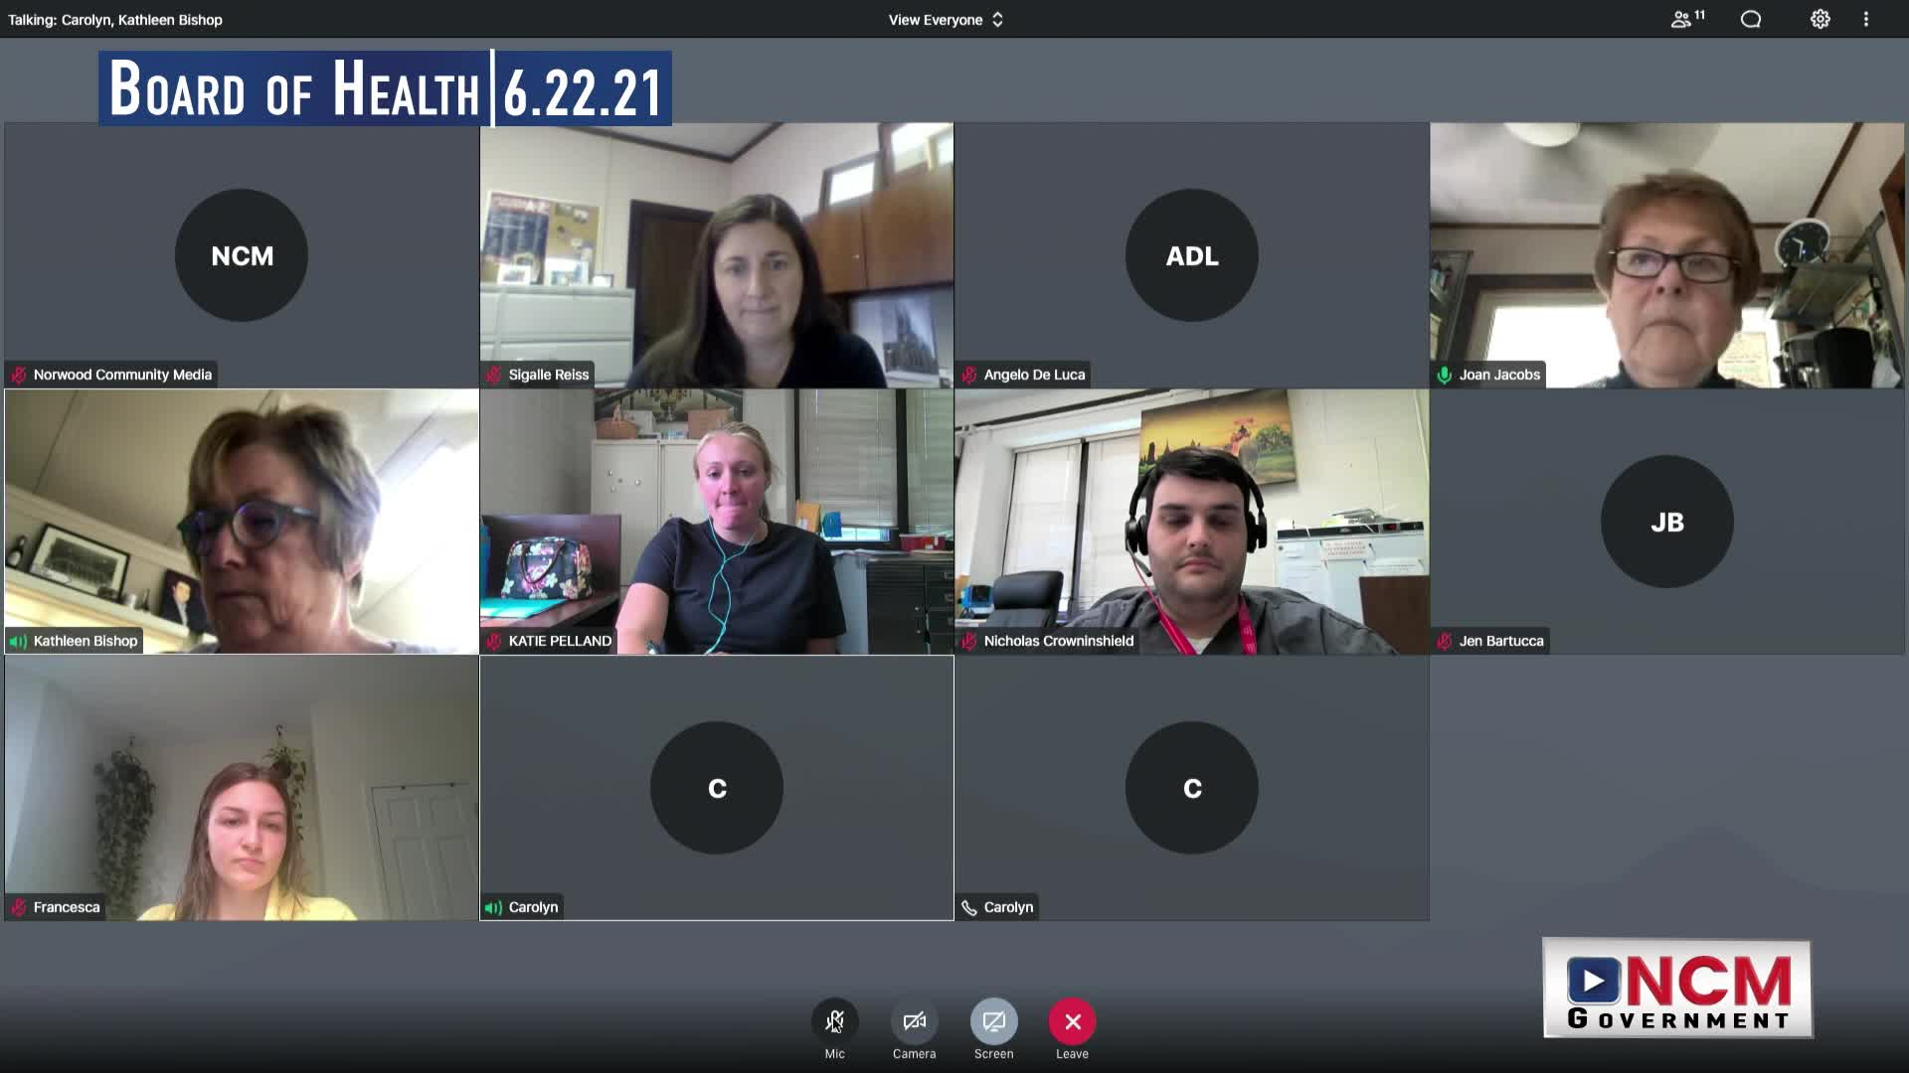Image resolution: width=1909 pixels, height=1073 pixels.
Task: Click Kathleen Bishop speaker audio icon
Action: coord(18,641)
